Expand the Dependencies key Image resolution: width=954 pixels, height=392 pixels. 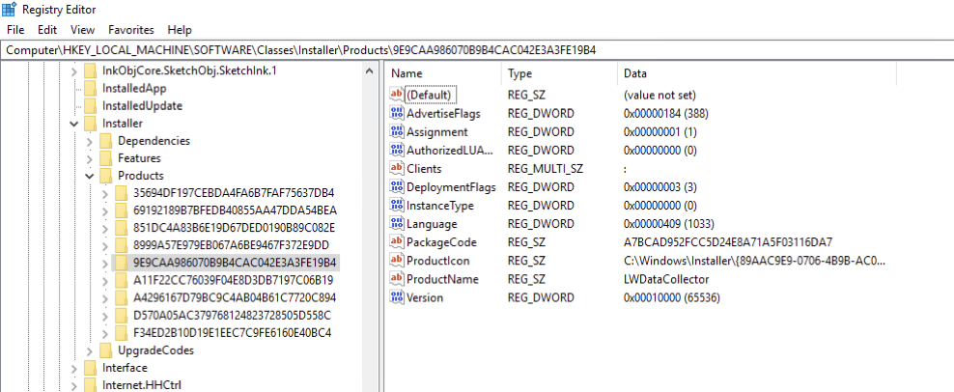click(x=90, y=141)
